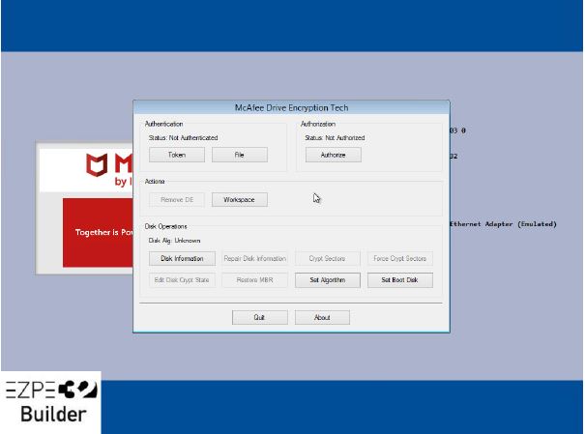Quit the Drive Encryption Tech tool

tap(260, 317)
